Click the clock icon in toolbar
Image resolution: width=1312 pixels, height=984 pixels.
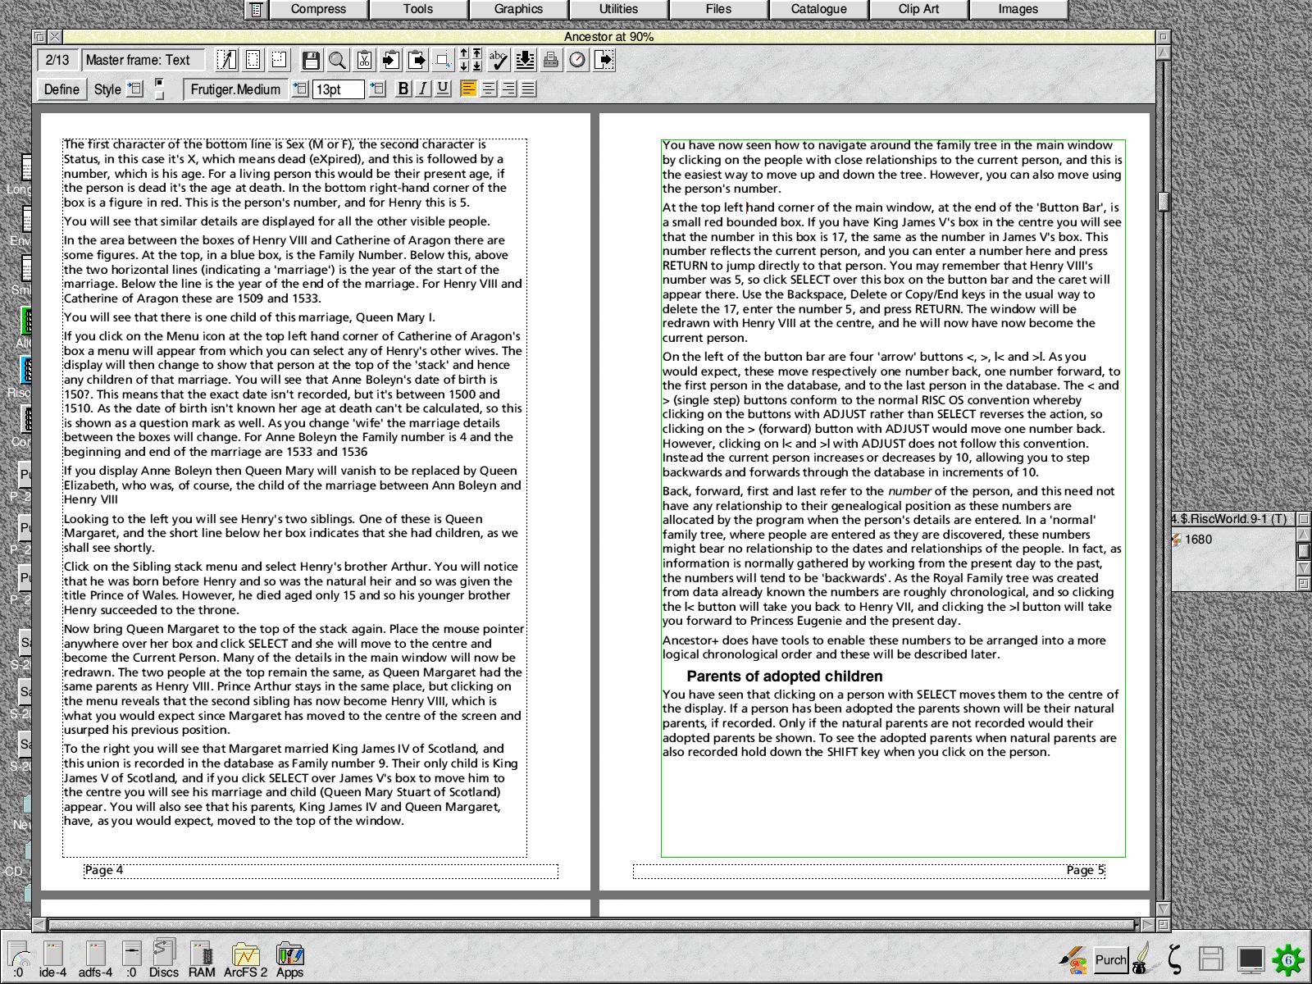coord(577,60)
